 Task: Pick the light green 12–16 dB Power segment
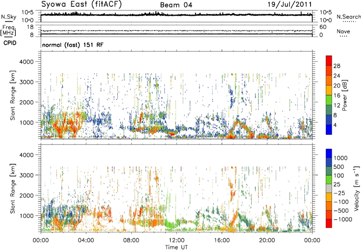coord(329,100)
